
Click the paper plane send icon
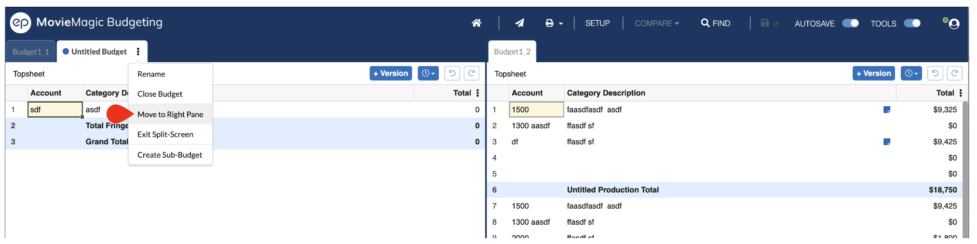[519, 23]
